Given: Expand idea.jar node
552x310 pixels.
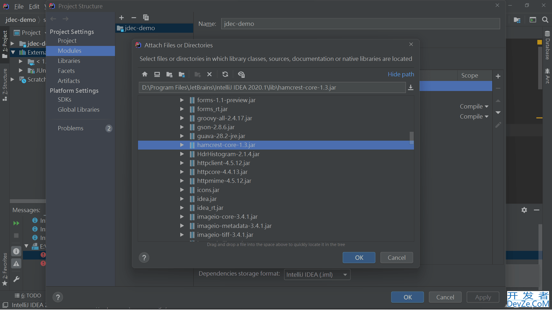Looking at the screenshot, I should 182,199.
